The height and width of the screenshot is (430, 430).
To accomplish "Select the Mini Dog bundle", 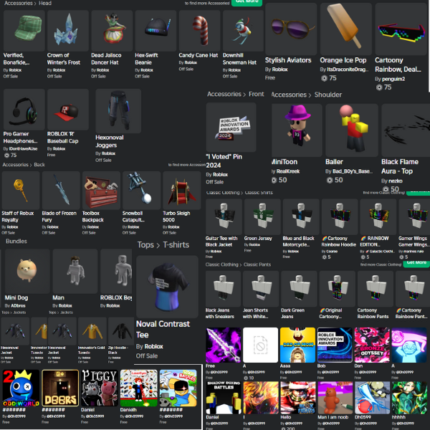I will tap(27, 271).
